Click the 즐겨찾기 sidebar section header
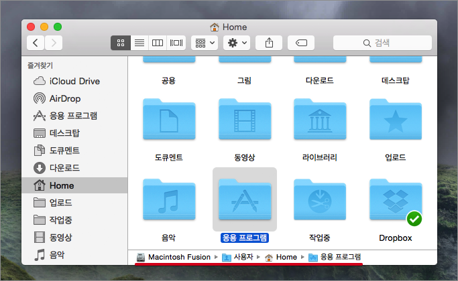This screenshot has height=281, width=458. pyautogui.click(x=40, y=66)
